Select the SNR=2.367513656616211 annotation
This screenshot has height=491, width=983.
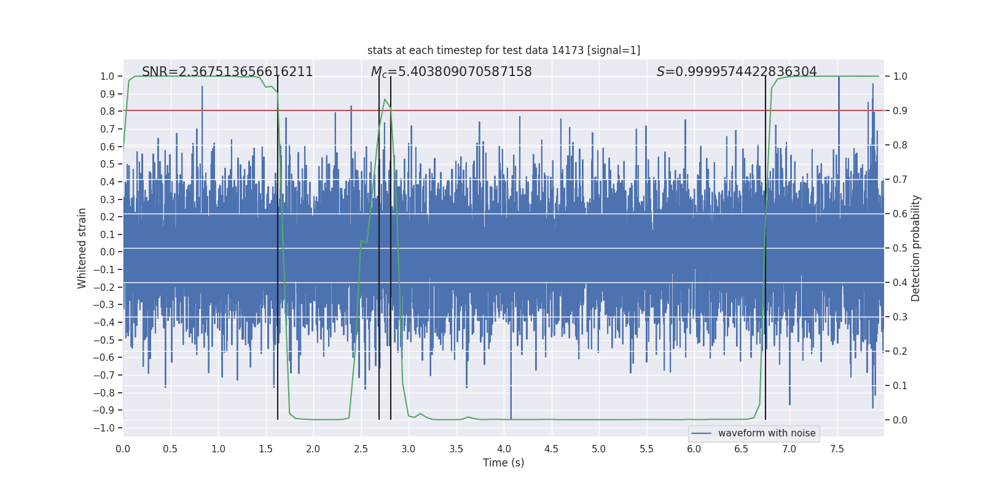[x=227, y=72]
